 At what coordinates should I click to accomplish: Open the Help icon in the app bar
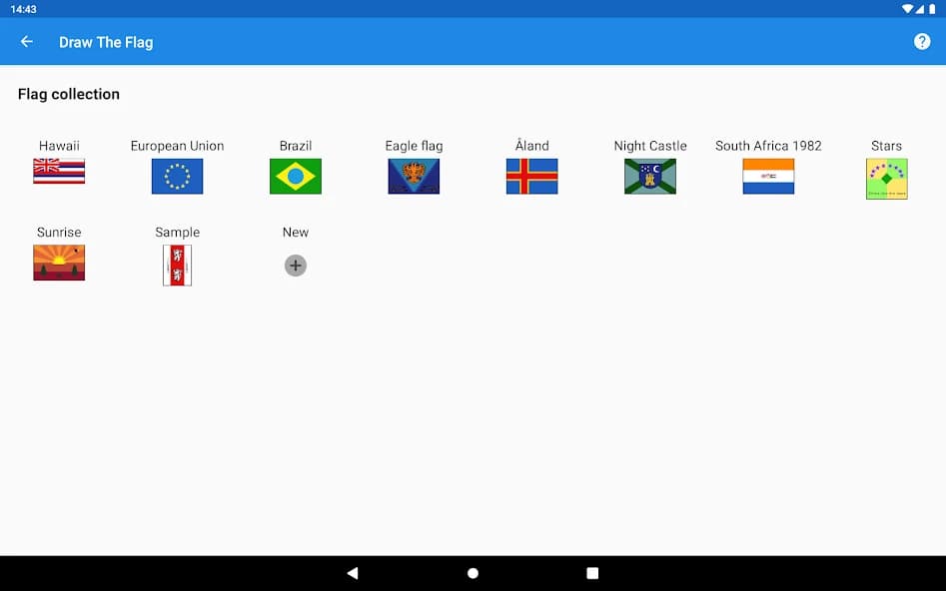pos(922,42)
